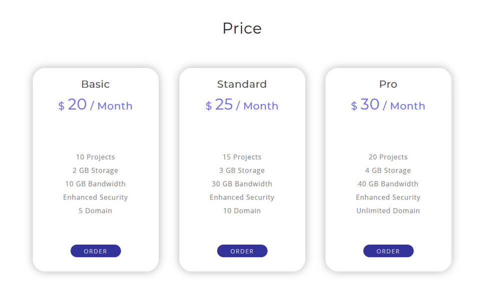This screenshot has width=483, height=300.
Task: Click the 5 Domain feature text
Action: coord(96,211)
